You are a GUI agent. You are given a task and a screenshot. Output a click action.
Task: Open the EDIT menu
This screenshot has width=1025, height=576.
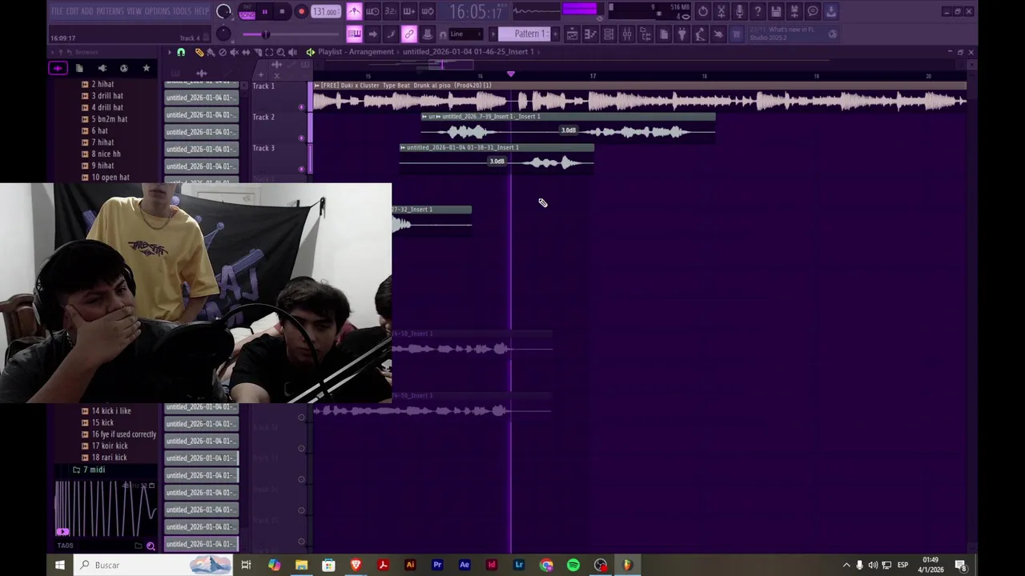(72, 11)
